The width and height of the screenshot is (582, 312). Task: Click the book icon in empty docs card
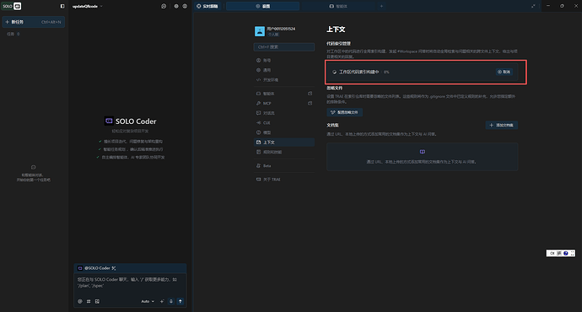click(423, 152)
